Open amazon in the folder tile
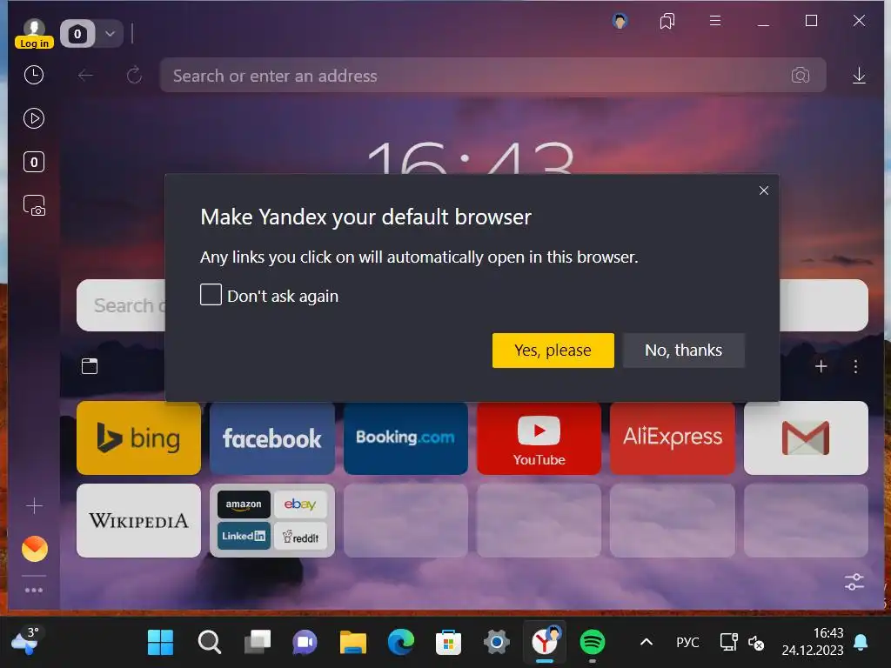891x668 pixels. click(x=244, y=504)
